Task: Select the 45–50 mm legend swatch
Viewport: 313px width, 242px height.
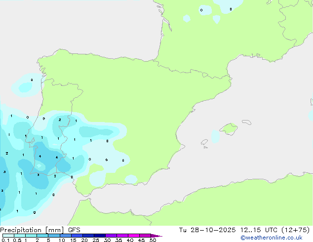Action: [145, 236]
